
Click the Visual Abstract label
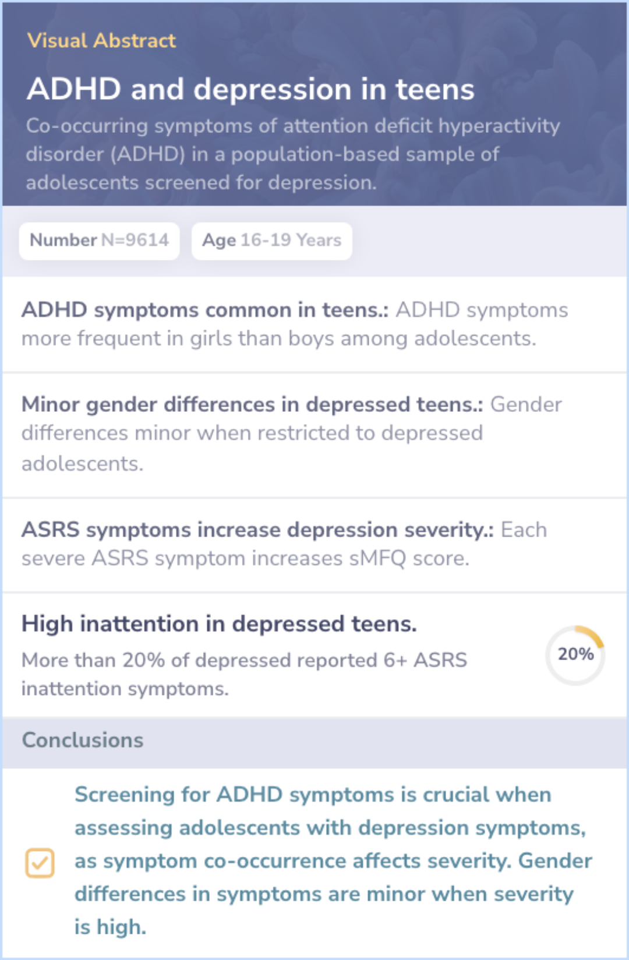[x=101, y=41]
